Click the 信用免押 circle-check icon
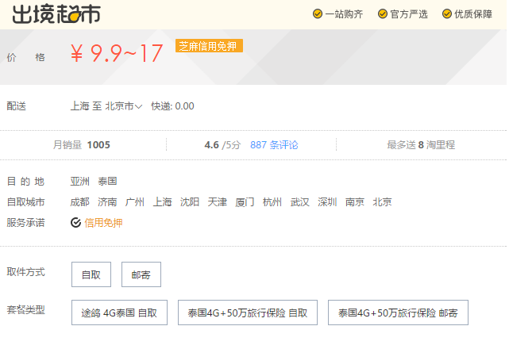Screen dimensions: 509x349 pos(75,223)
